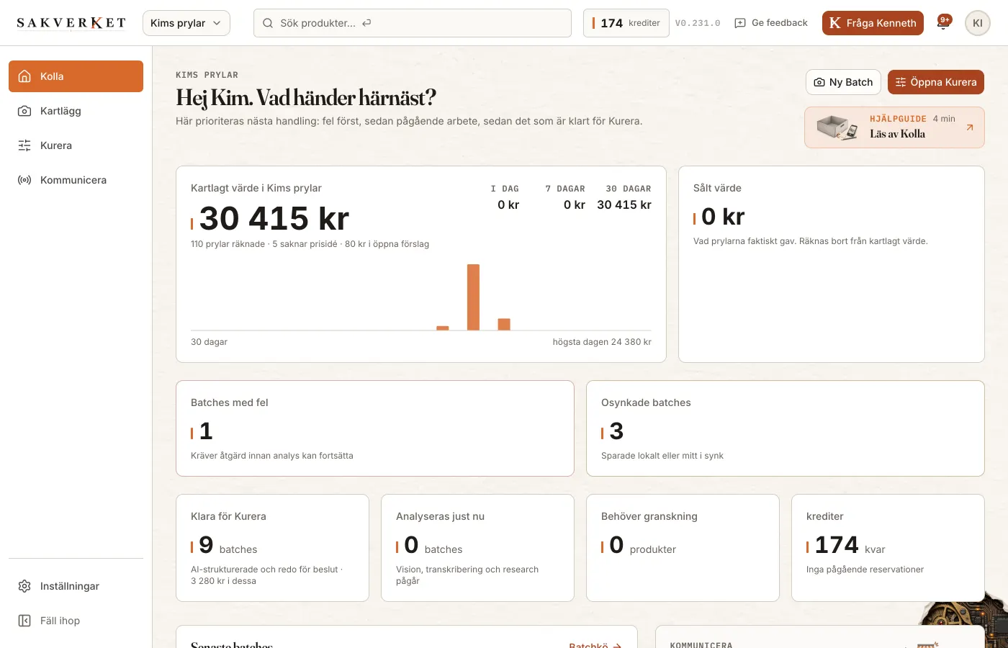Click the Sålt värde 0 kr figure
The image size is (1008, 648).
(723, 217)
